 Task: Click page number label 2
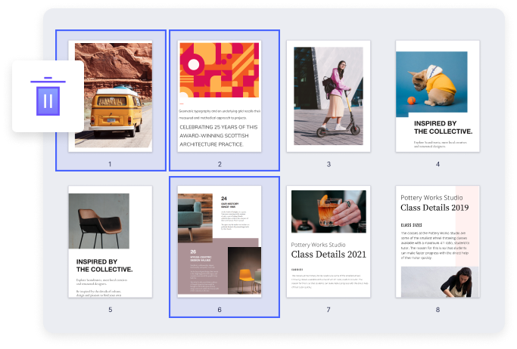click(220, 164)
